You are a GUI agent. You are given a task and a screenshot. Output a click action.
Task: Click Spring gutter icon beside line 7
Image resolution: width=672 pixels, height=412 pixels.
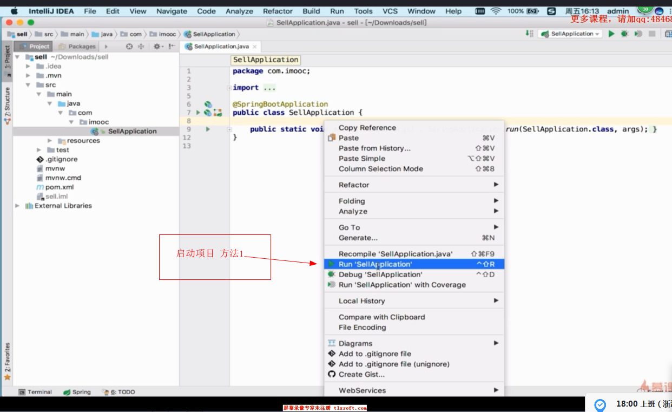click(x=208, y=113)
